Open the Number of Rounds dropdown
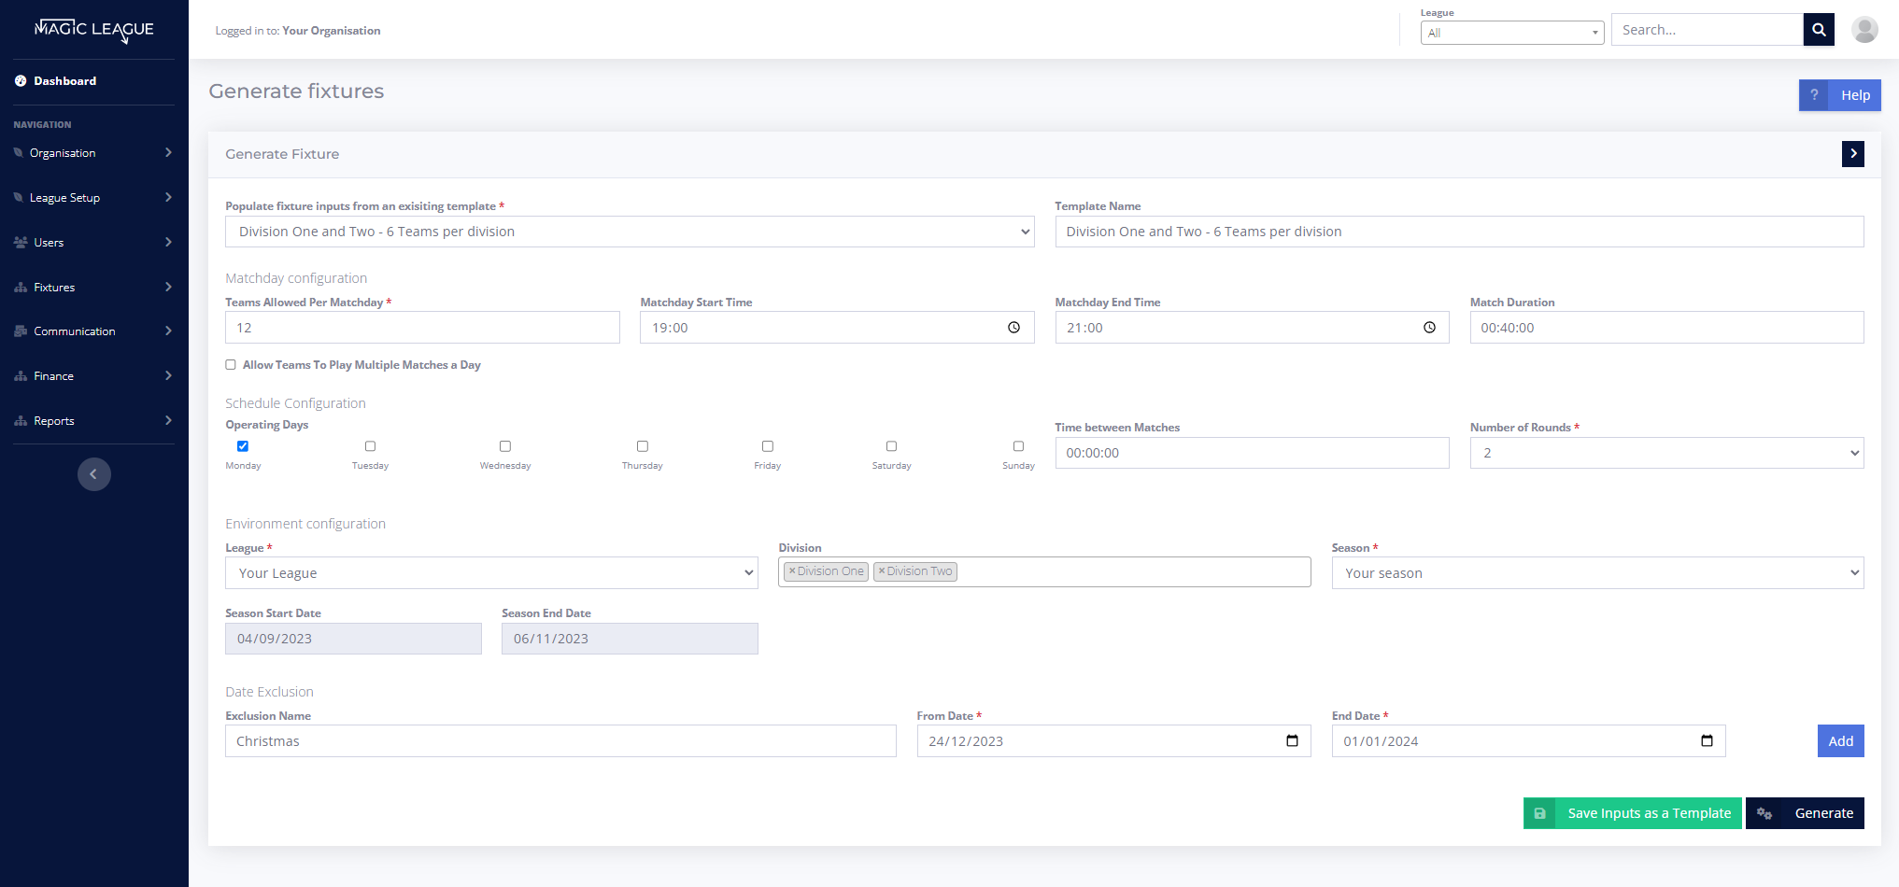Image resolution: width=1899 pixels, height=887 pixels. pos(1666,453)
